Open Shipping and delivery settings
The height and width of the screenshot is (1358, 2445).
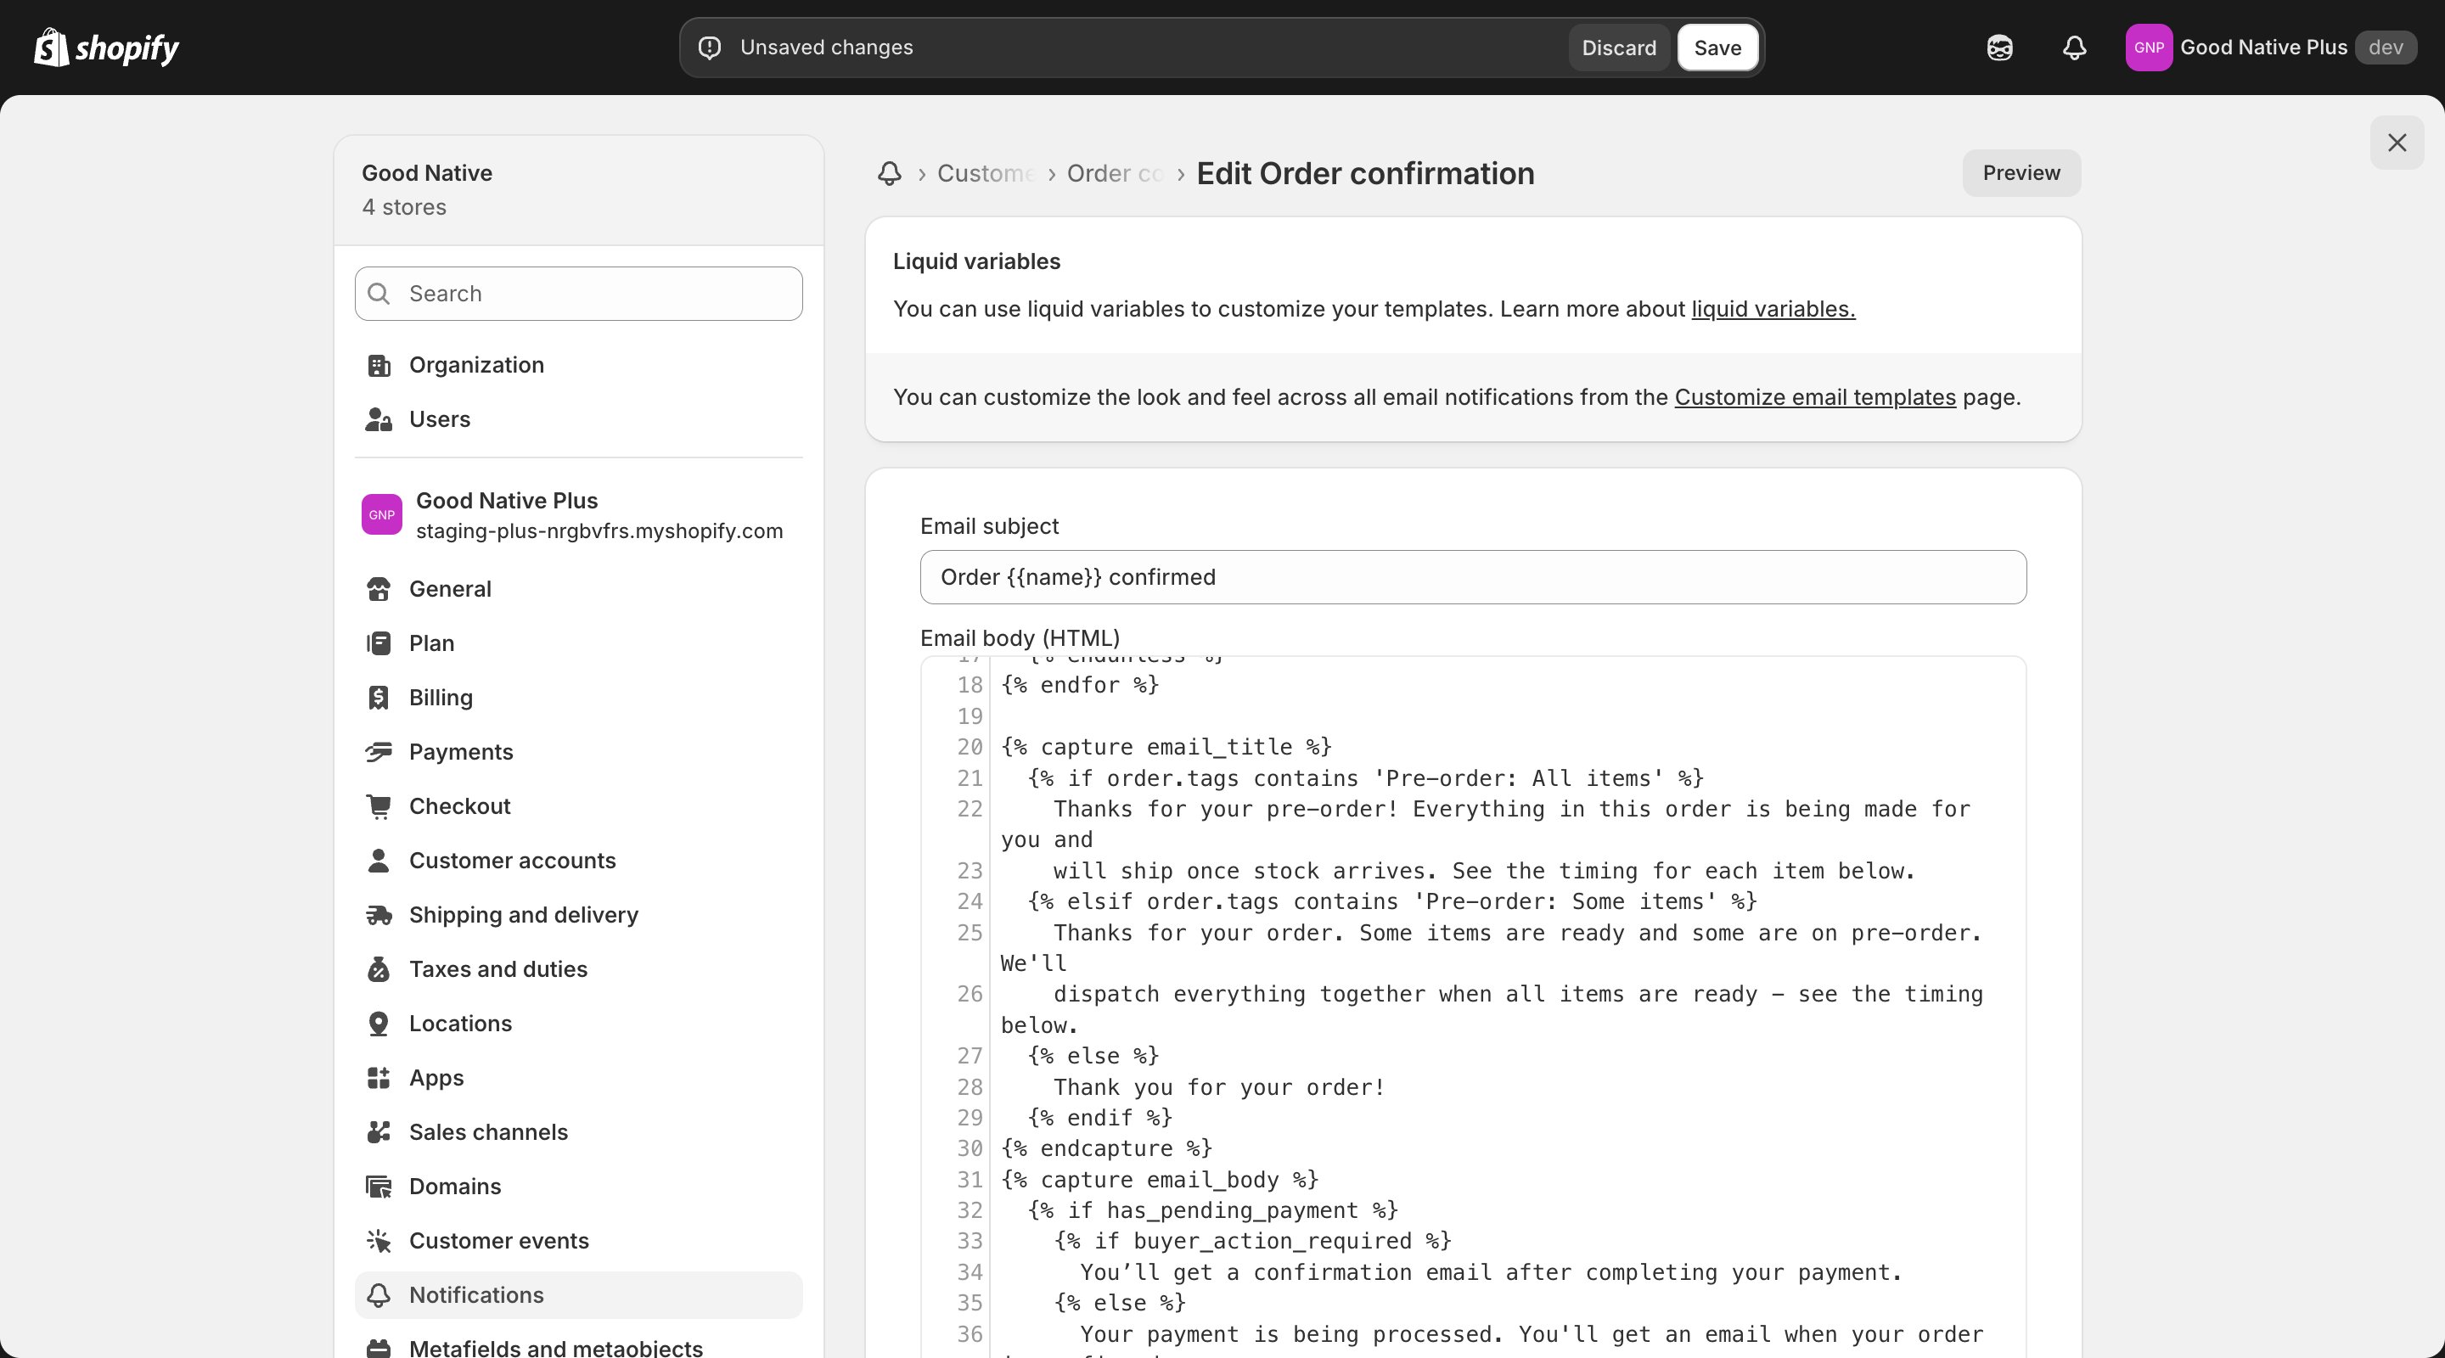pyautogui.click(x=578, y=915)
